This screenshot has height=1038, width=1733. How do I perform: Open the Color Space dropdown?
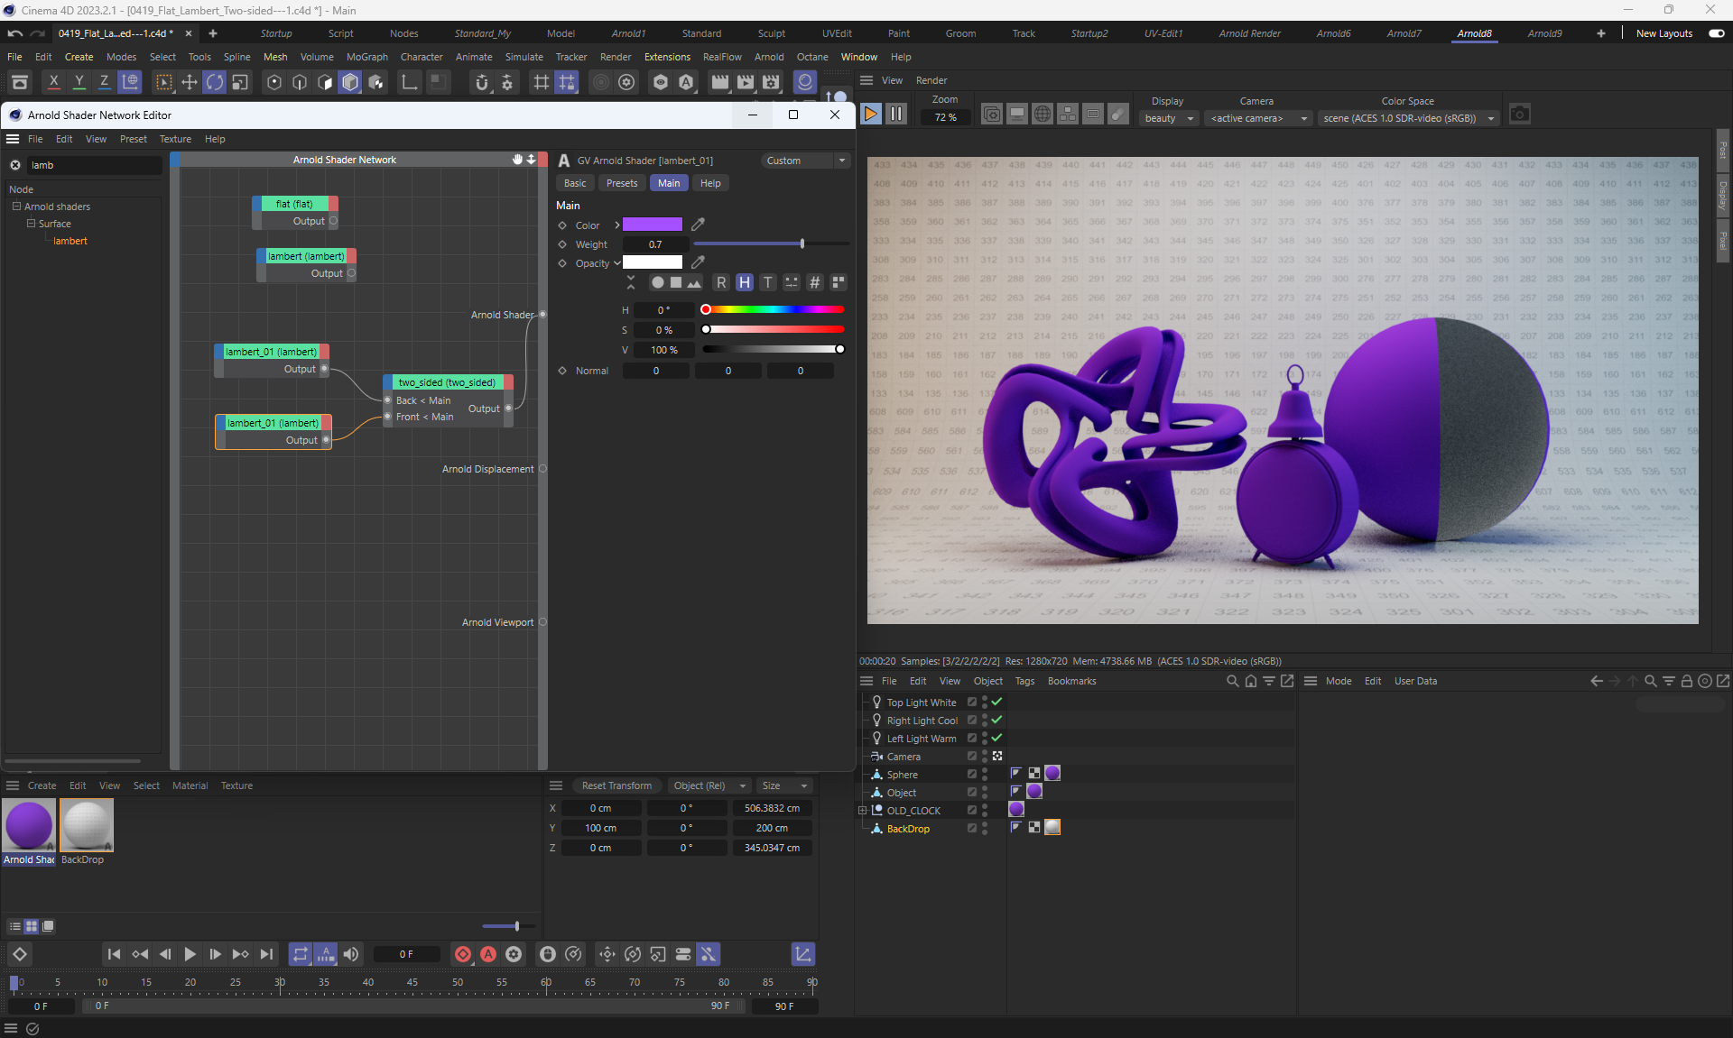[1408, 118]
